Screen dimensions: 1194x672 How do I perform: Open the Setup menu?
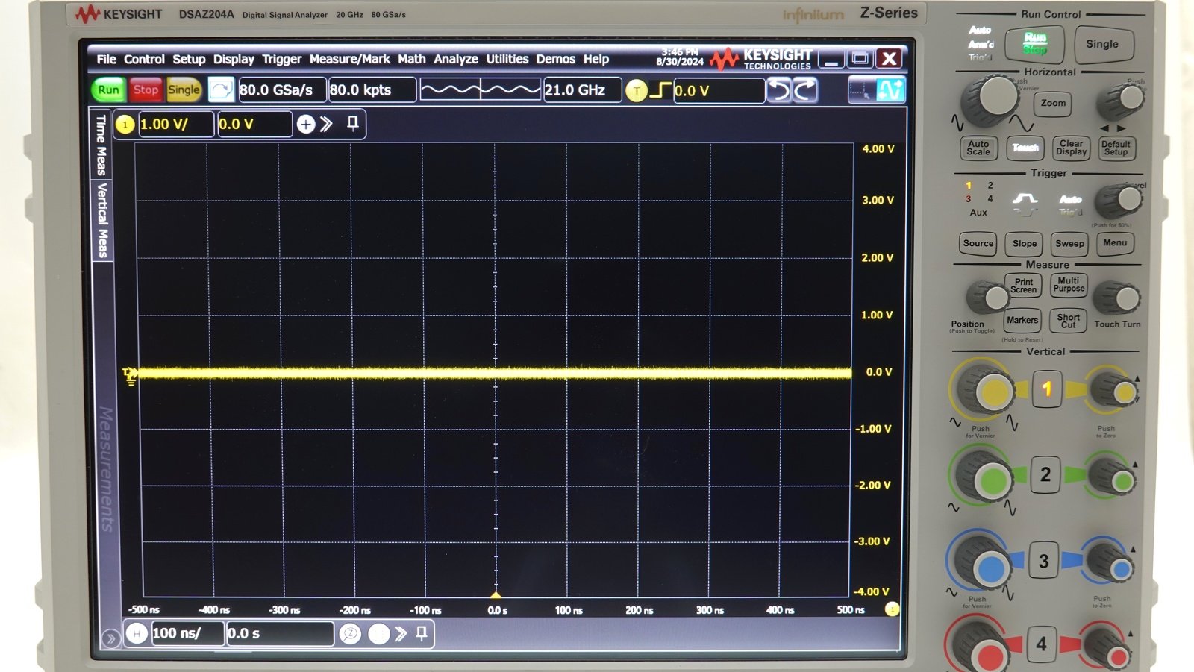point(189,59)
